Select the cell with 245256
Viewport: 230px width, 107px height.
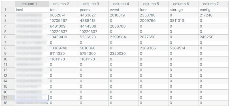coord(214,37)
